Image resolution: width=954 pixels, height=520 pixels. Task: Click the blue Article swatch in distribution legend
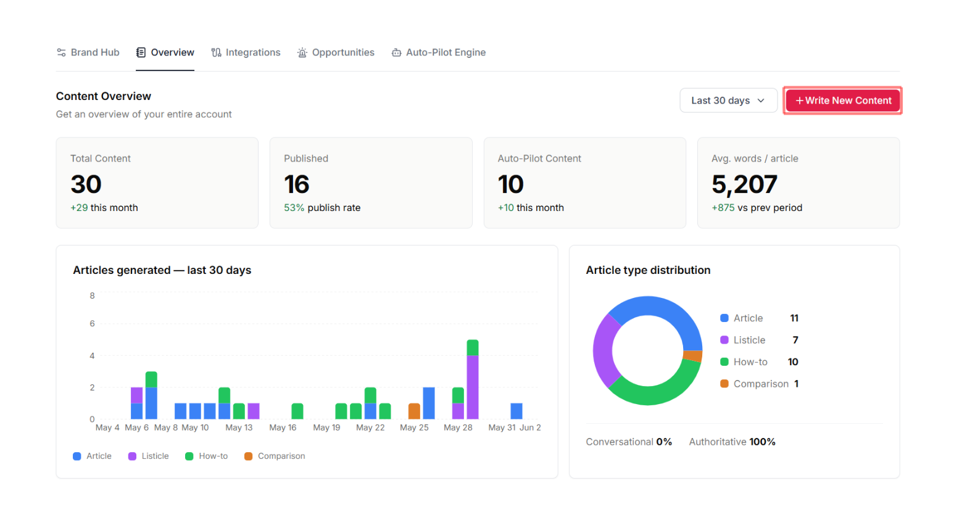724,318
